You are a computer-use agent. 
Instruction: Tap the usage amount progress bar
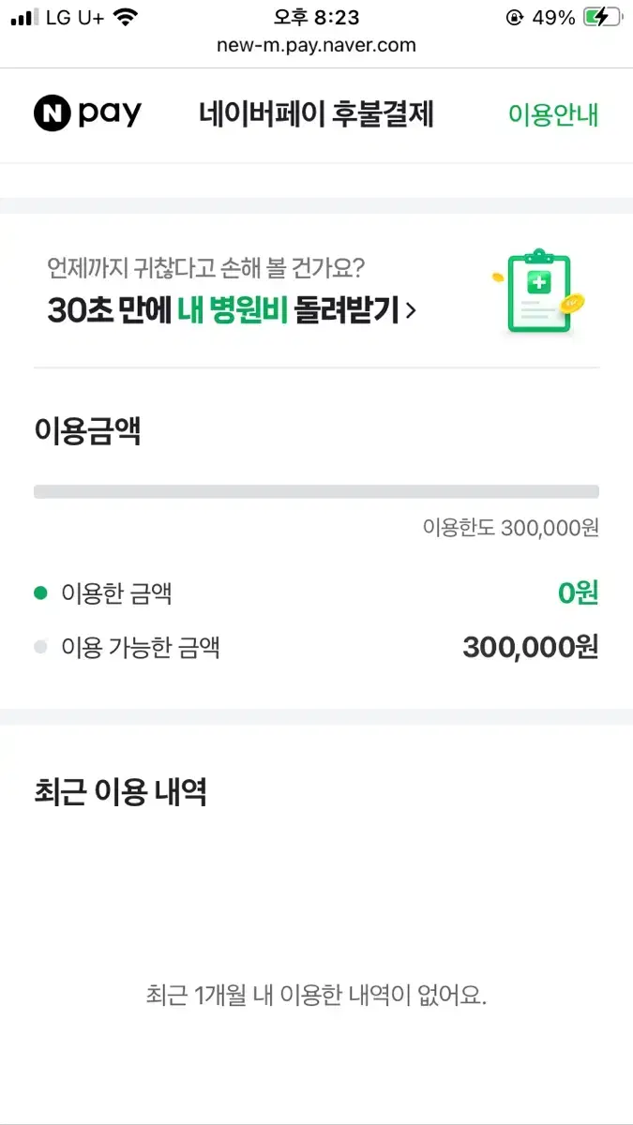pos(316,491)
